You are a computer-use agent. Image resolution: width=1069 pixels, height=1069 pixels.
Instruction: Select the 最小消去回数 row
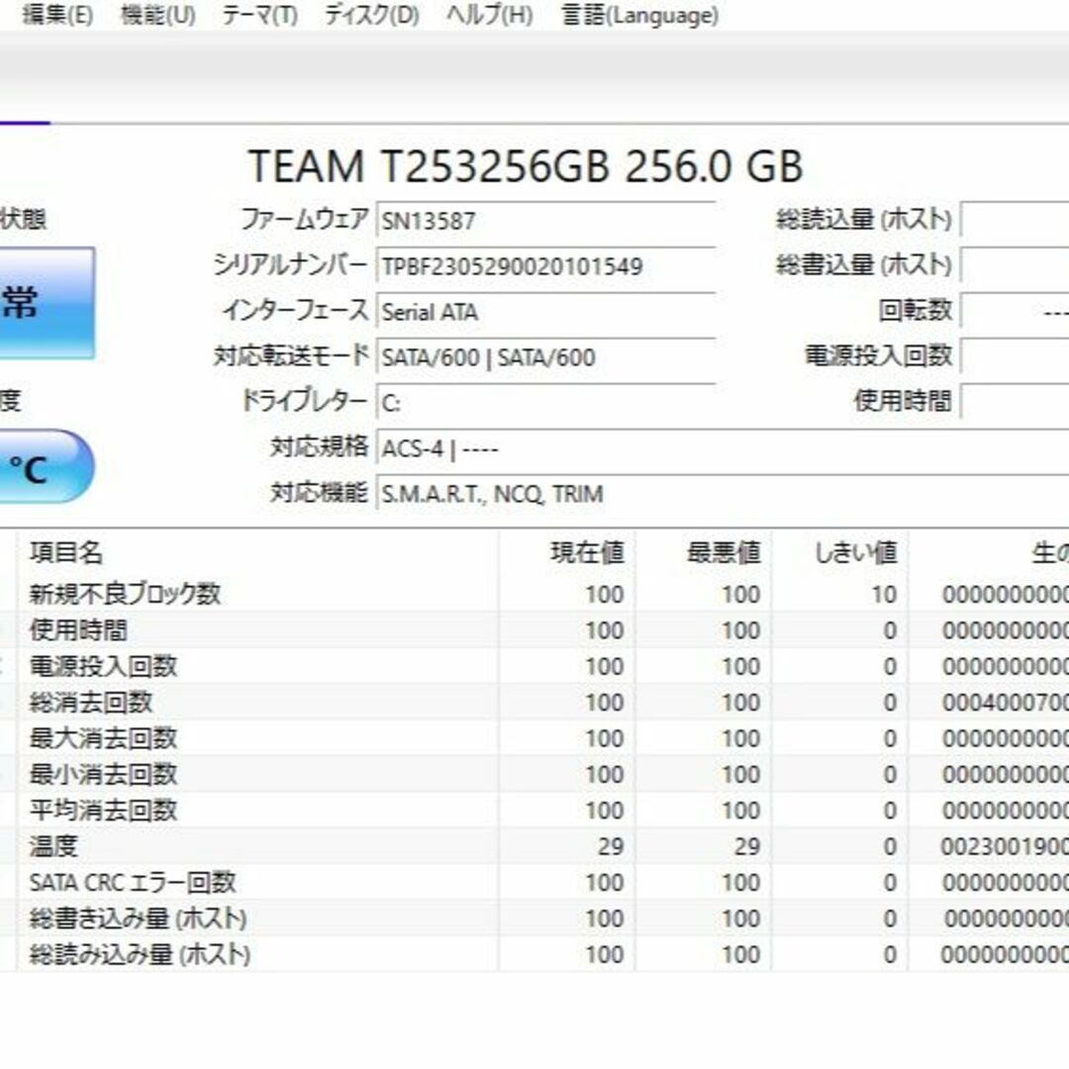tap(534, 774)
